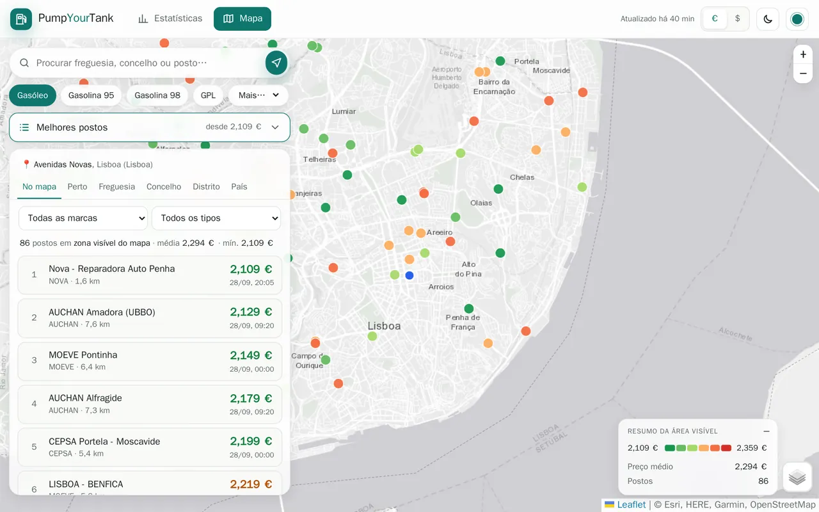
Task: Open the Mais fuel types dropdown
Action: point(258,95)
